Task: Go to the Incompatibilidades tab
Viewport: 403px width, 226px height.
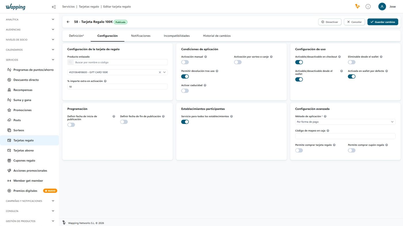Action: (x=177, y=36)
